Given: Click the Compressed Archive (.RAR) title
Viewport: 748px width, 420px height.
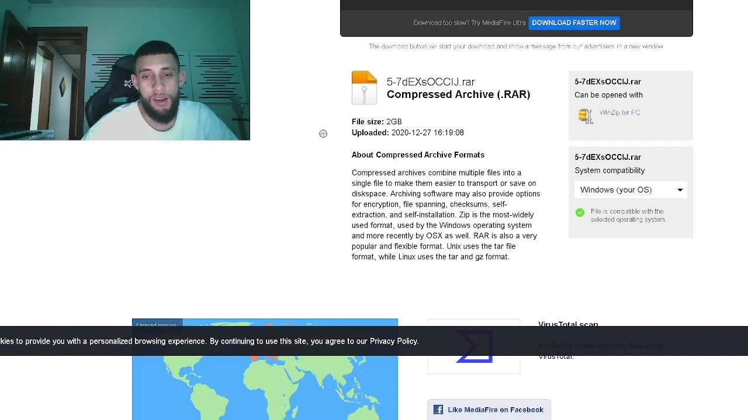Looking at the screenshot, I should (x=458, y=94).
